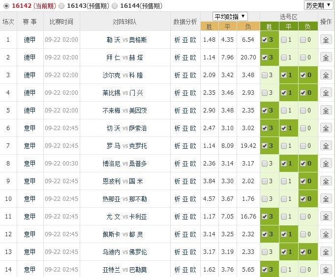Click the 数据分析 column header
This screenshot has width=335, height=277.
point(185,22)
